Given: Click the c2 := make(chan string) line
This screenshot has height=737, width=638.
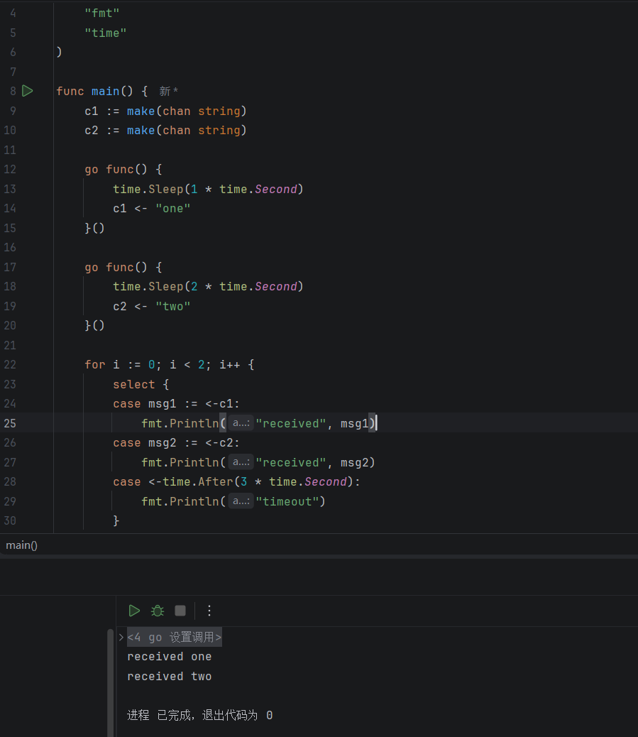Looking at the screenshot, I should [165, 130].
